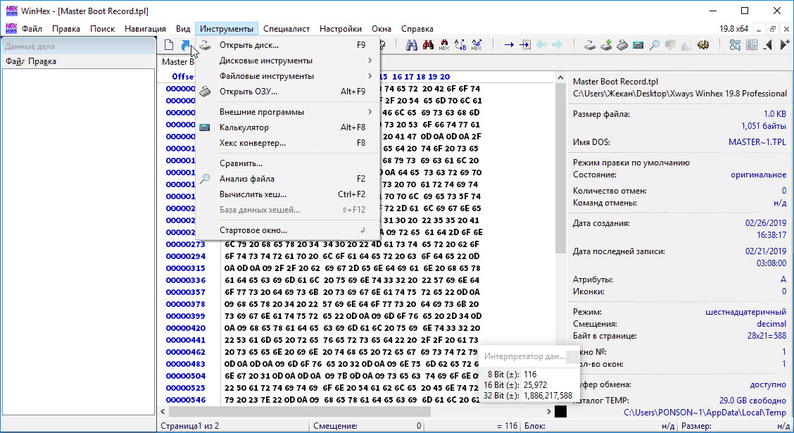Open the Специалист menu
Viewport: 794px width, 433px height.
[x=286, y=29]
